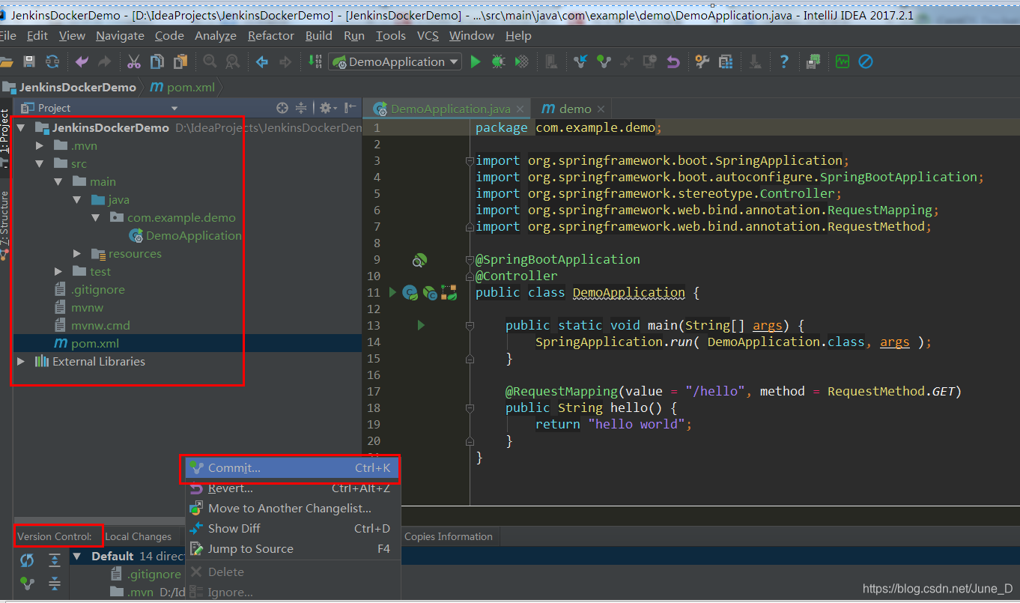Expand the resources folder arrow
The image size is (1020, 603).
click(77, 254)
